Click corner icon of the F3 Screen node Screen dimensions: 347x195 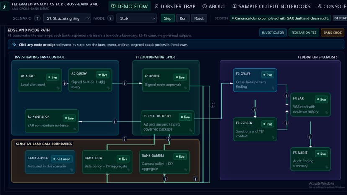(x=273, y=137)
